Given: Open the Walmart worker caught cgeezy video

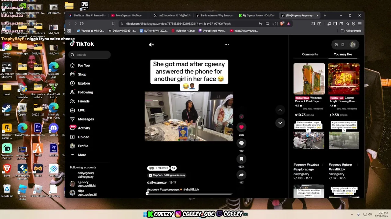Looking at the screenshot, I should point(309,135).
